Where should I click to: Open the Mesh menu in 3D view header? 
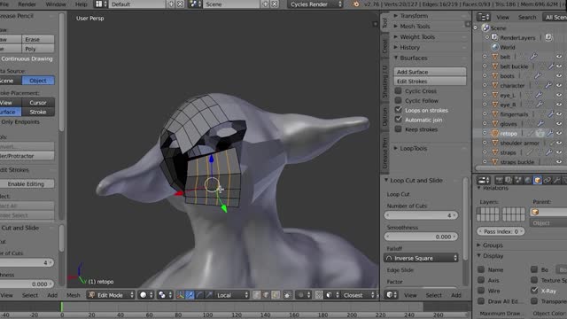74,295
